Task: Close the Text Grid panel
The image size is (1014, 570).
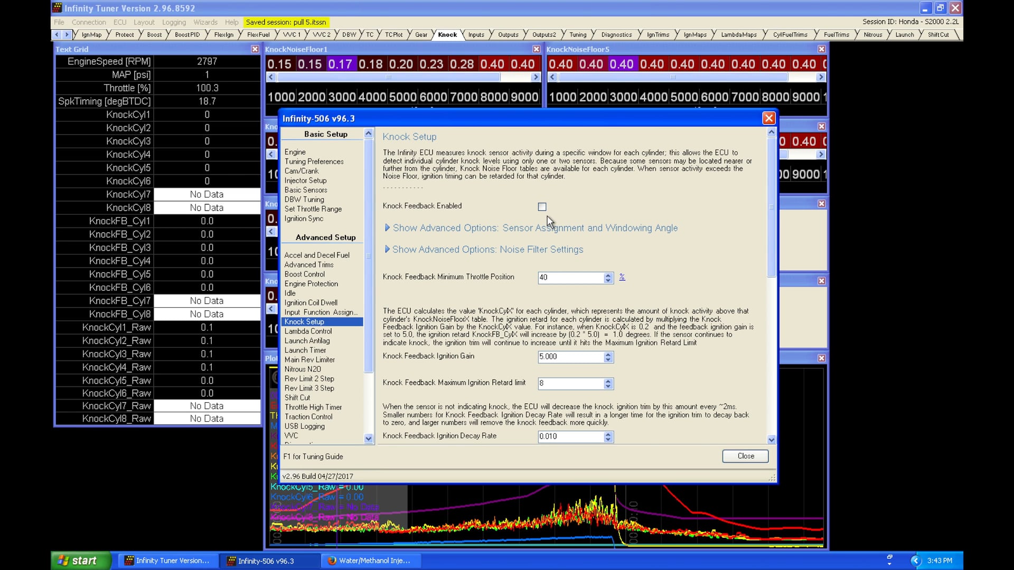Action: 255,49
